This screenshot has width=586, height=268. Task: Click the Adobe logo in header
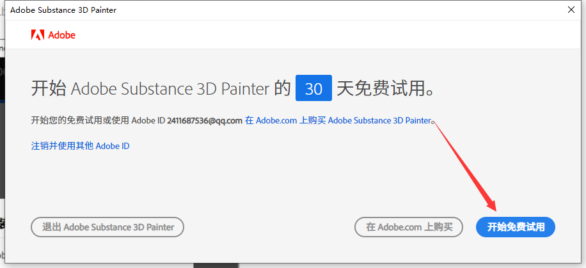tap(53, 35)
